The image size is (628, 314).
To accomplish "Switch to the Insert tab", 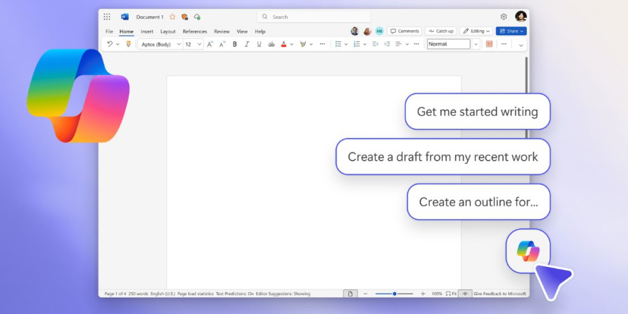I will tap(147, 31).
